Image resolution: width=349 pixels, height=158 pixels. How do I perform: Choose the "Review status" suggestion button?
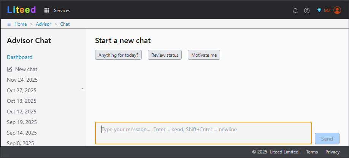pos(165,55)
